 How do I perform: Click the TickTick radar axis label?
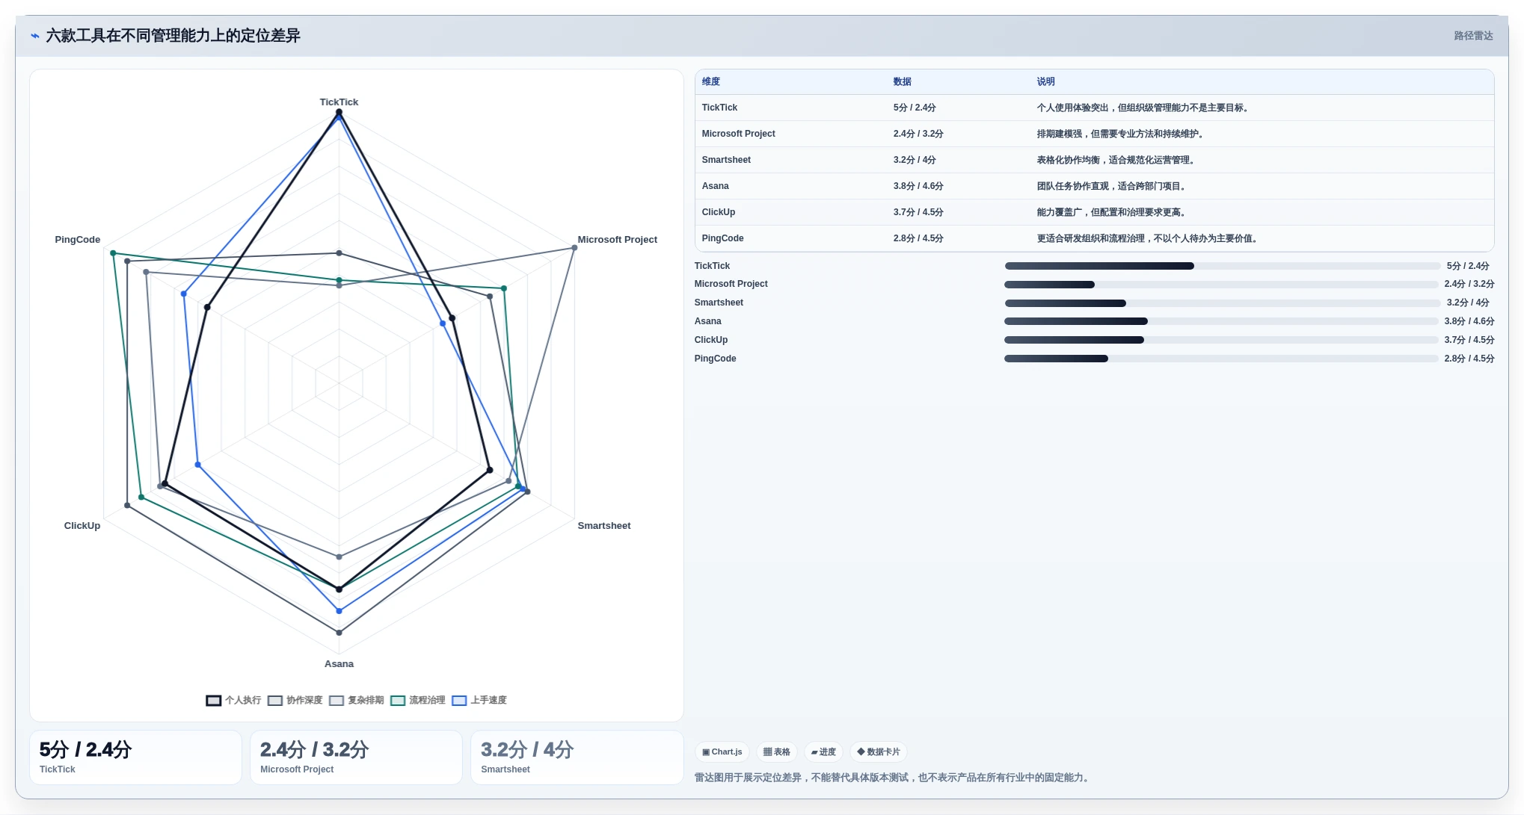coord(339,102)
